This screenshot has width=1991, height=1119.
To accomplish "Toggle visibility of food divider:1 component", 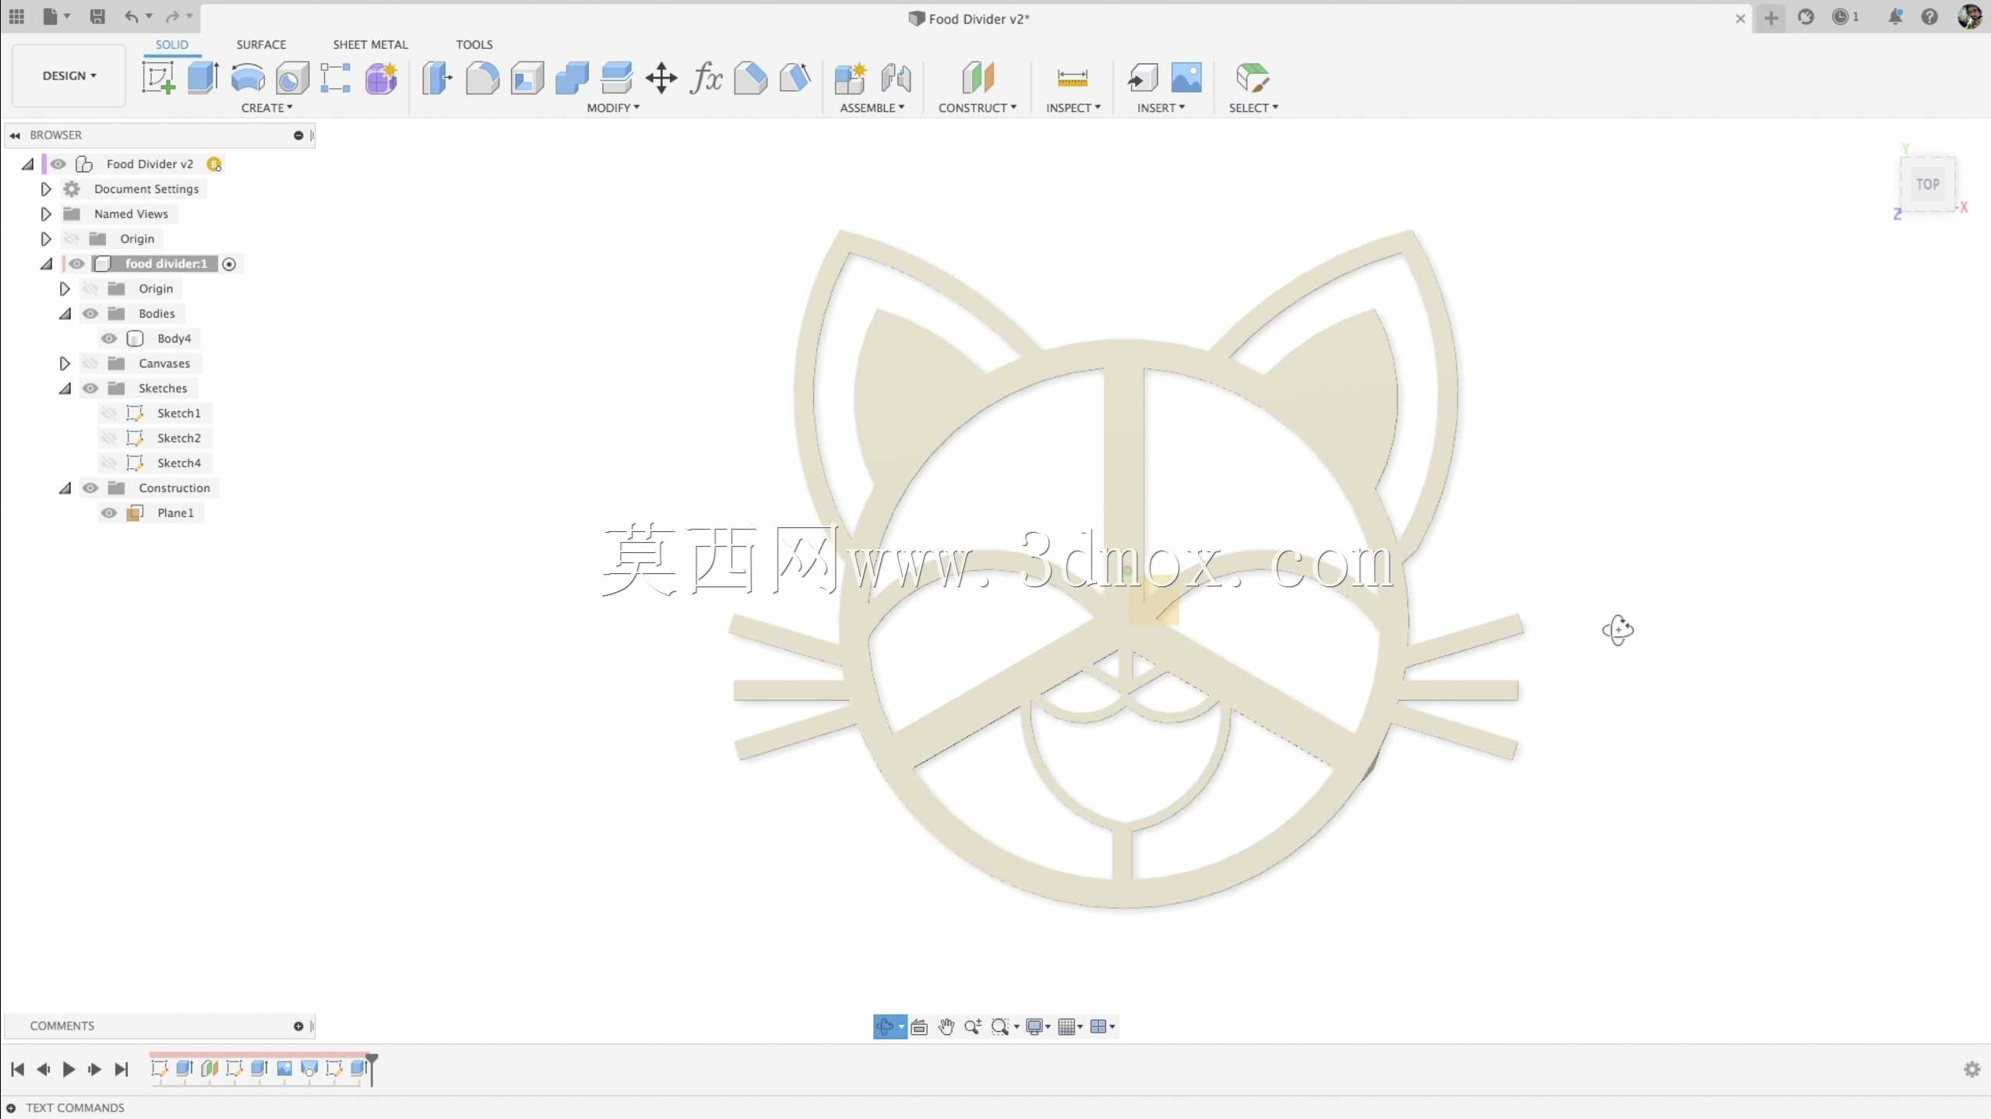I will [x=76, y=264].
